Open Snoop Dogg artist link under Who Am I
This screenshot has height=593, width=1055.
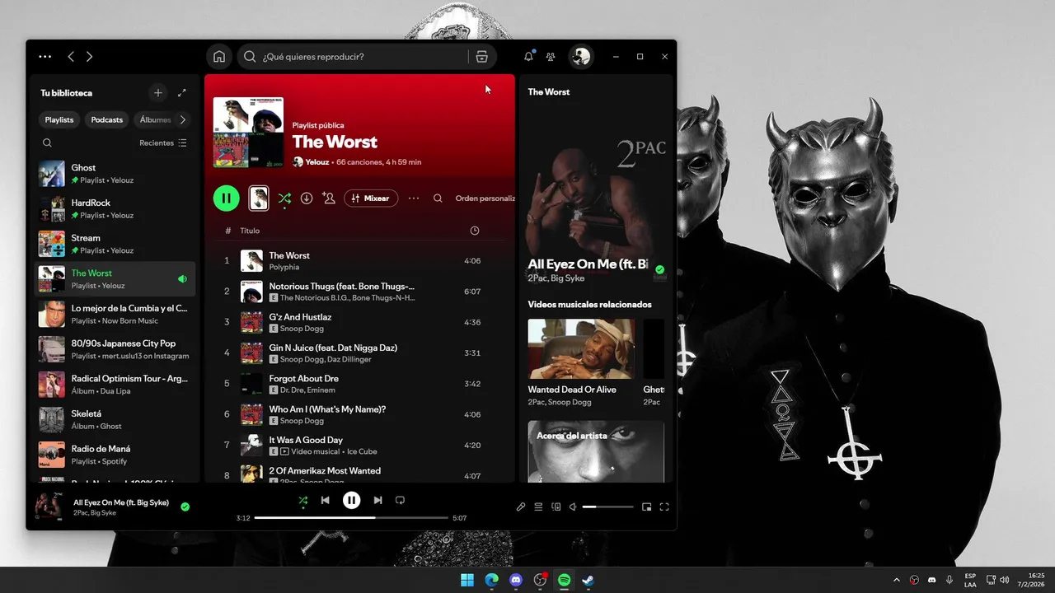point(301,421)
